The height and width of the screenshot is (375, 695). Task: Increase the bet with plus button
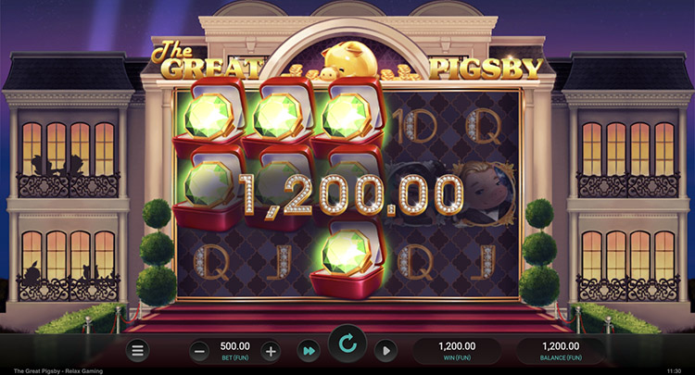coord(271,352)
